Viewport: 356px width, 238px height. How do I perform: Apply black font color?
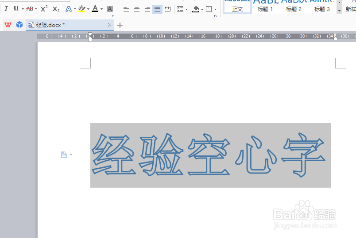point(95,9)
